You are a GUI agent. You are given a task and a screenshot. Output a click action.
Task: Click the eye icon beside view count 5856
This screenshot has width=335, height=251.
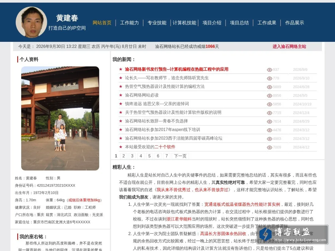(x=269, y=105)
